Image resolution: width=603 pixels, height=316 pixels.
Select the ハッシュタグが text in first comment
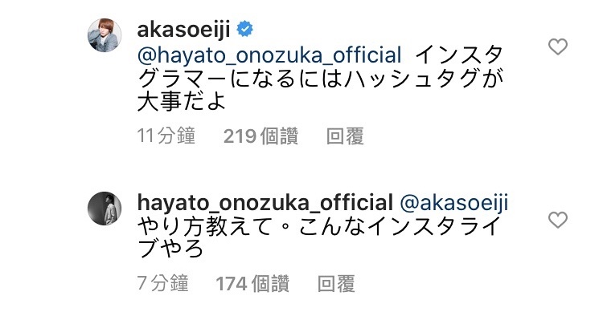[425, 79]
